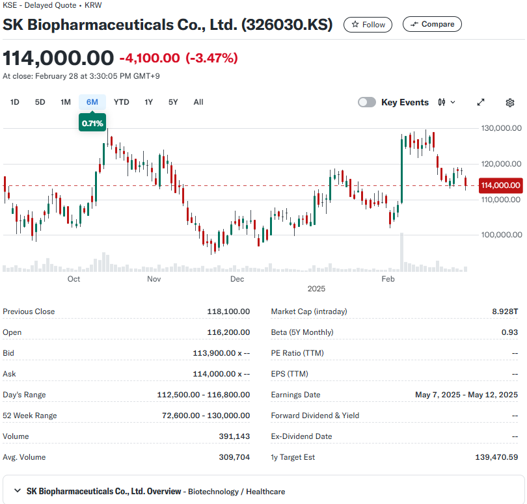The width and height of the screenshot is (527, 504).
Task: Click the 1y Target Est value 139,470.59
Action: pyautogui.click(x=496, y=457)
